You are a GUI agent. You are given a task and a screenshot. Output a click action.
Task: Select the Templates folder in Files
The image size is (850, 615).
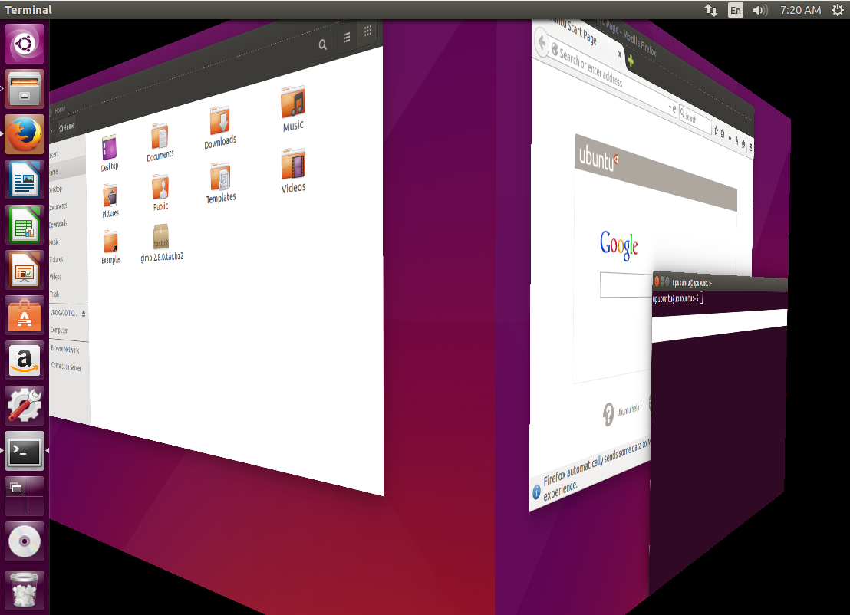[221, 183]
